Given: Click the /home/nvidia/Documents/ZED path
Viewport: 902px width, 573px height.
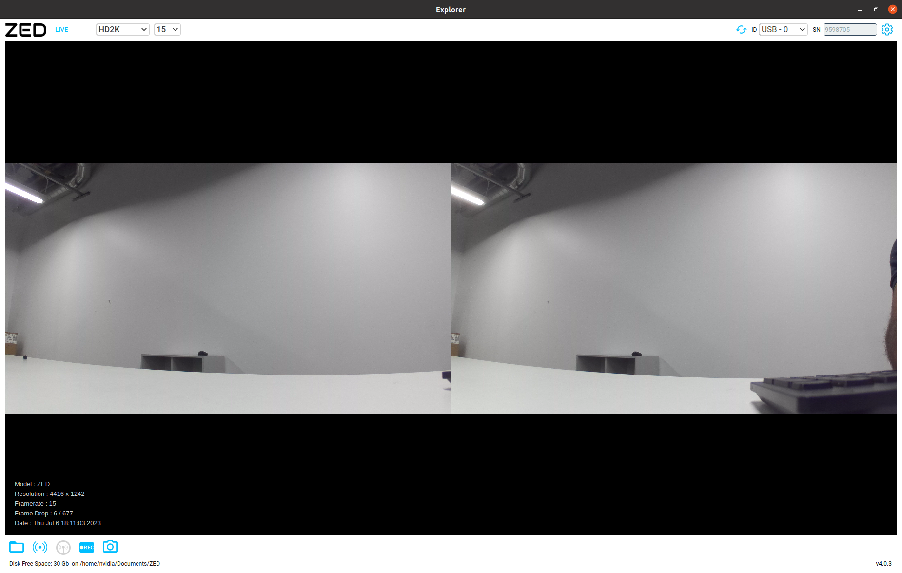Looking at the screenshot, I should coord(119,563).
